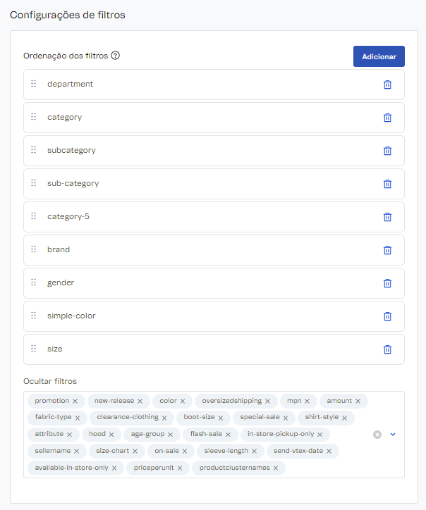Remove the flash-sale tag
This screenshot has width=426, height=510.
(x=228, y=435)
